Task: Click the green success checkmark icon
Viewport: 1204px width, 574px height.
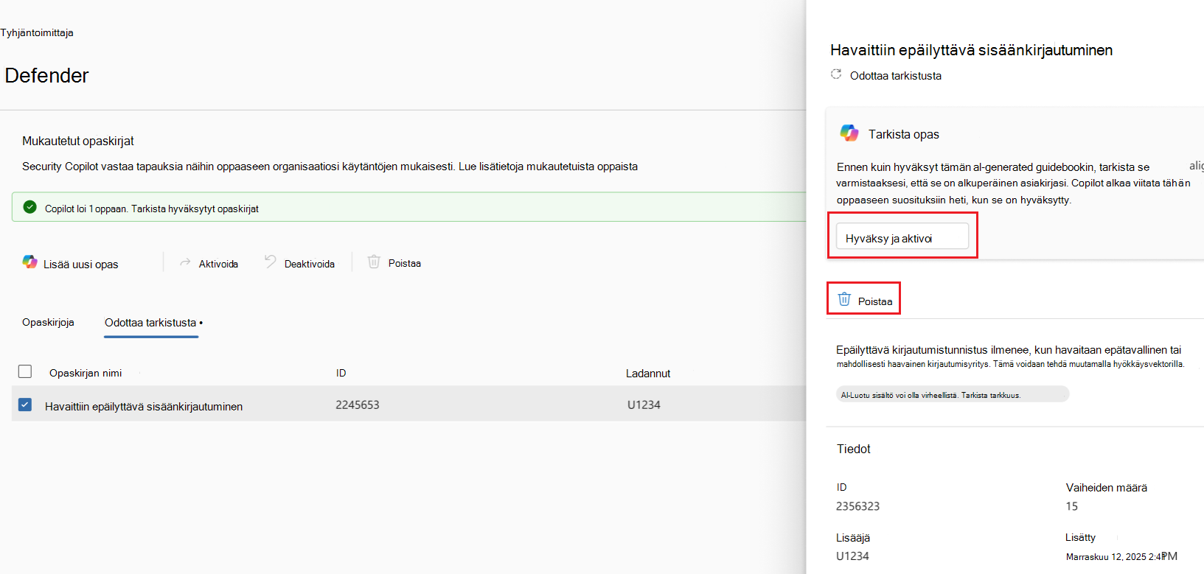Action: pyautogui.click(x=29, y=207)
